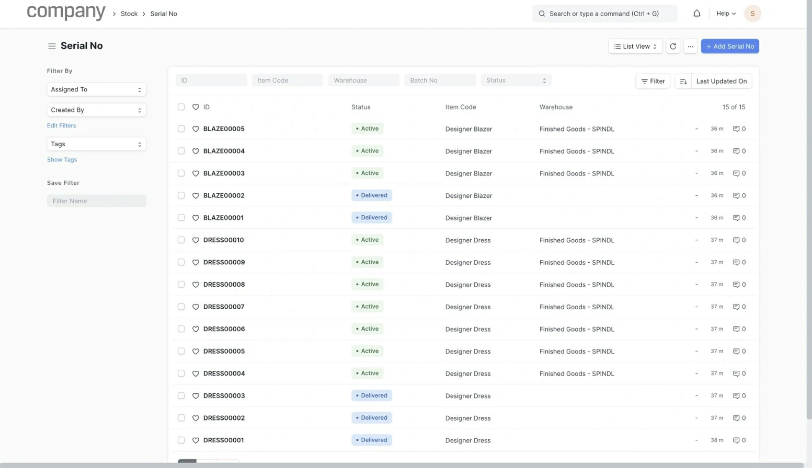Screen dimensions: 812x468
Task: Click comment icon on BLAZE00003 row
Action: pyautogui.click(x=736, y=173)
